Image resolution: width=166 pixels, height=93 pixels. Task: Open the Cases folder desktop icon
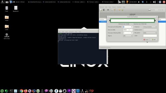point(7,27)
